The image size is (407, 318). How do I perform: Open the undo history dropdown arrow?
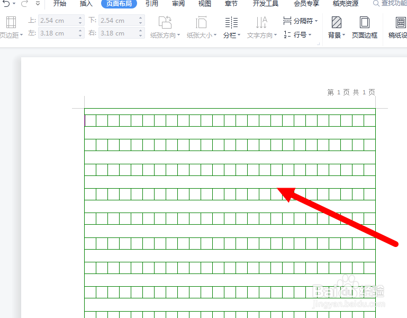tap(14, 4)
